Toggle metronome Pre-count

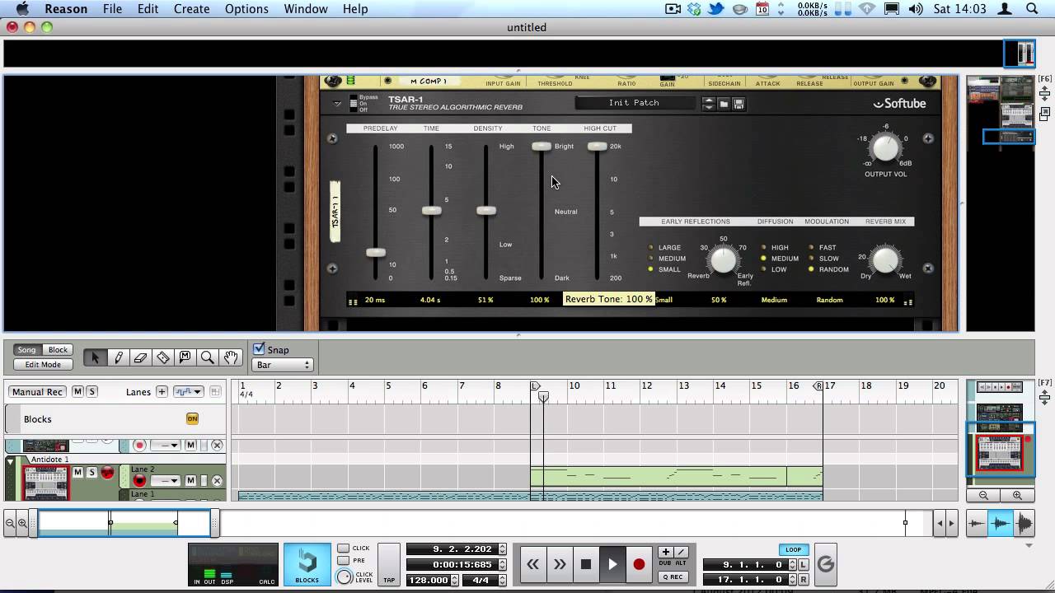tap(343, 560)
